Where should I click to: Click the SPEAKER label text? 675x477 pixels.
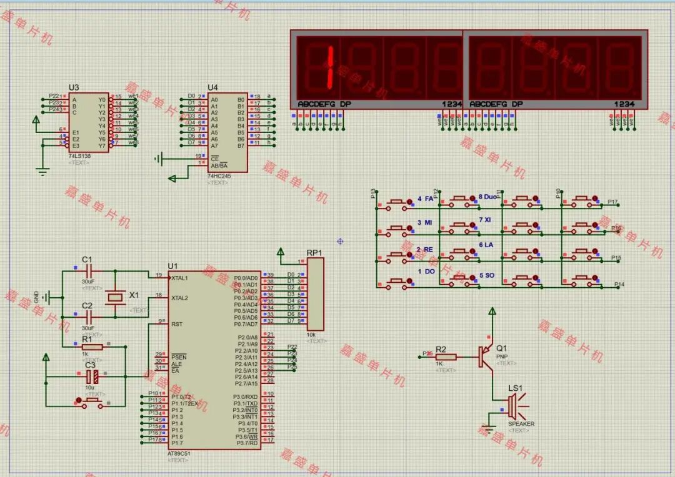click(521, 424)
